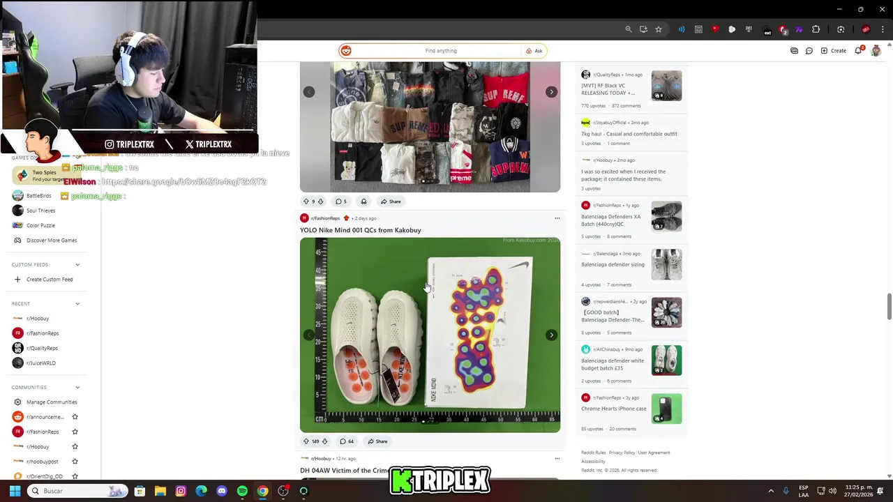Open Discord from the taskbar
The width and height of the screenshot is (893, 502).
[x=222, y=491]
